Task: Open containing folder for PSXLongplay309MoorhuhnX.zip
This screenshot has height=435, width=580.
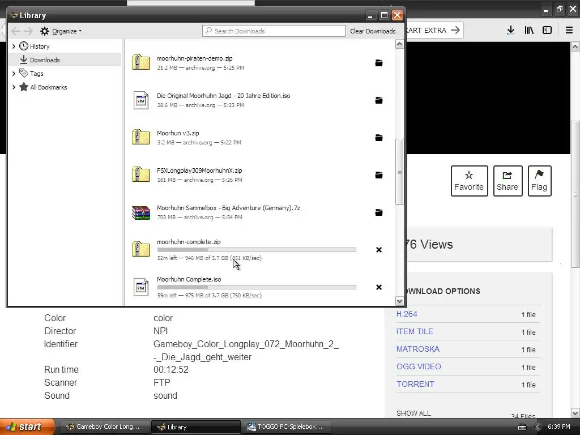Action: pos(379,175)
